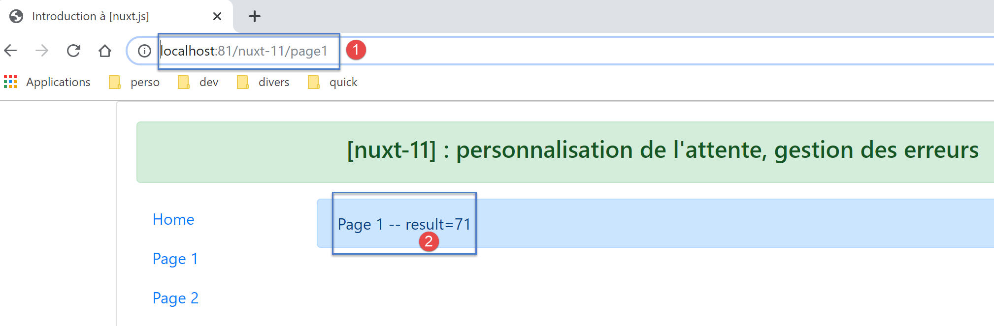Select the Introduction à [nuxt.js] tab

pos(99,16)
